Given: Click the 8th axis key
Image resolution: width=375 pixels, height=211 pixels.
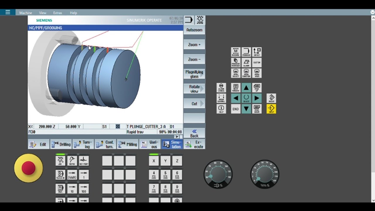Looking at the screenshot, I should 166,189.
